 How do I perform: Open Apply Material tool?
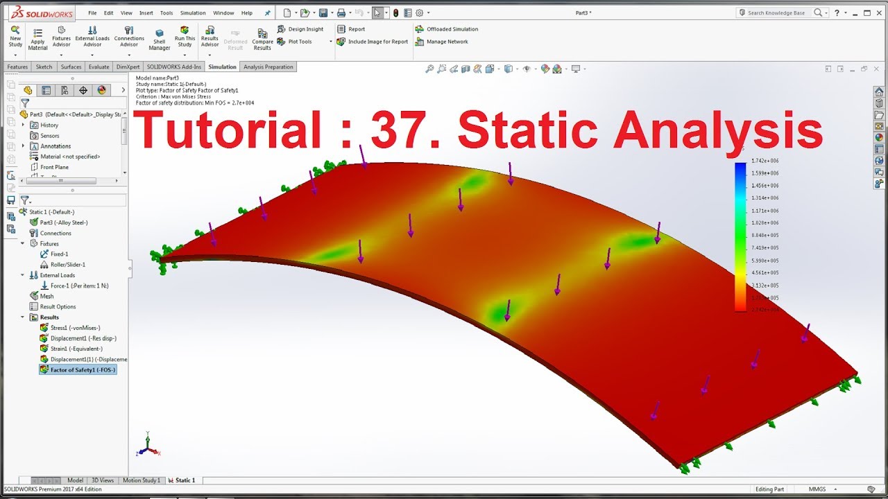[x=37, y=39]
